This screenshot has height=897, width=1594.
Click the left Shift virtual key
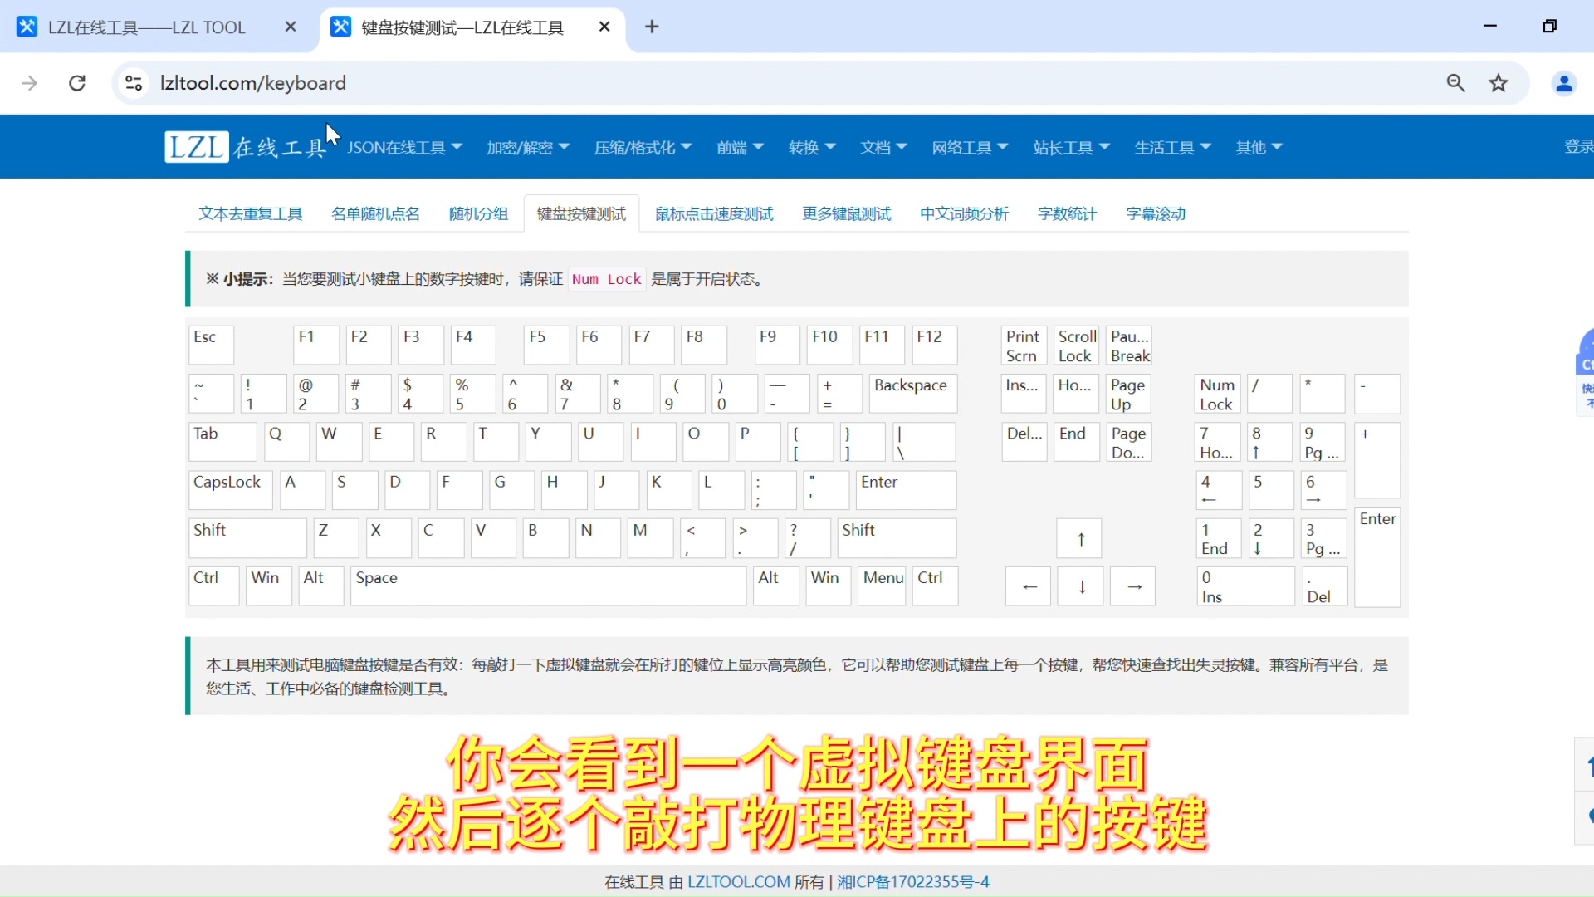(247, 538)
